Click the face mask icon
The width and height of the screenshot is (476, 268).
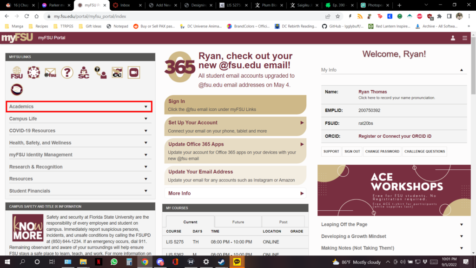(x=17, y=89)
